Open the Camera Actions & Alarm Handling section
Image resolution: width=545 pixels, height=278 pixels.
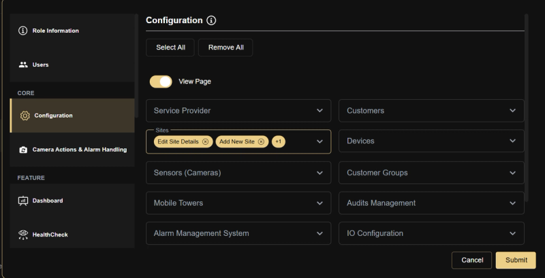tap(79, 150)
